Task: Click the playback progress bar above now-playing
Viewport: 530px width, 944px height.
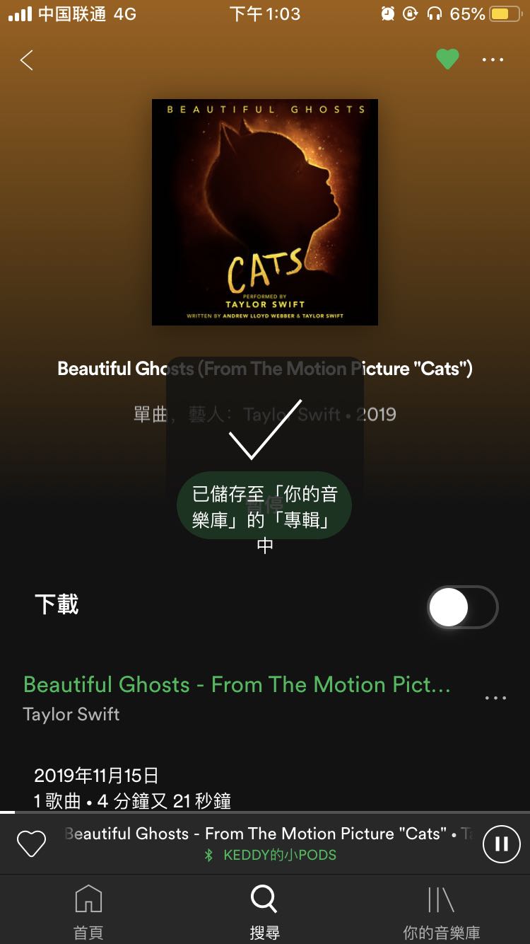Action: tap(265, 812)
